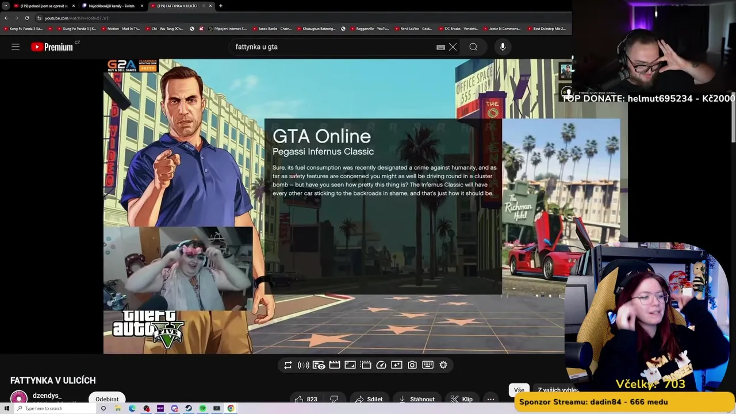Open the Jamie N Commons bookmark

pos(501,28)
